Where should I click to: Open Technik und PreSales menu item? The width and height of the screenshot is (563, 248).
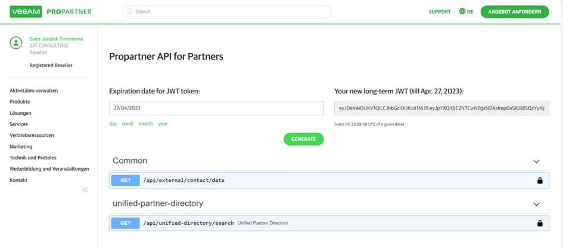(33, 158)
